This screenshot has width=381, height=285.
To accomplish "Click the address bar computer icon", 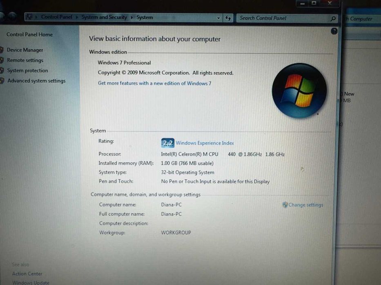I will [29, 17].
